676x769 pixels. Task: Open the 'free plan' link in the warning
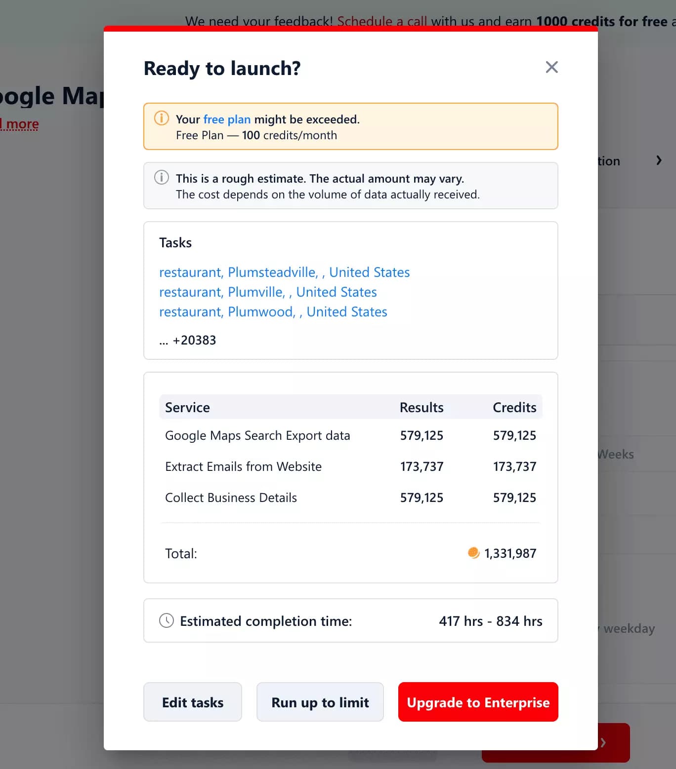[226, 119]
